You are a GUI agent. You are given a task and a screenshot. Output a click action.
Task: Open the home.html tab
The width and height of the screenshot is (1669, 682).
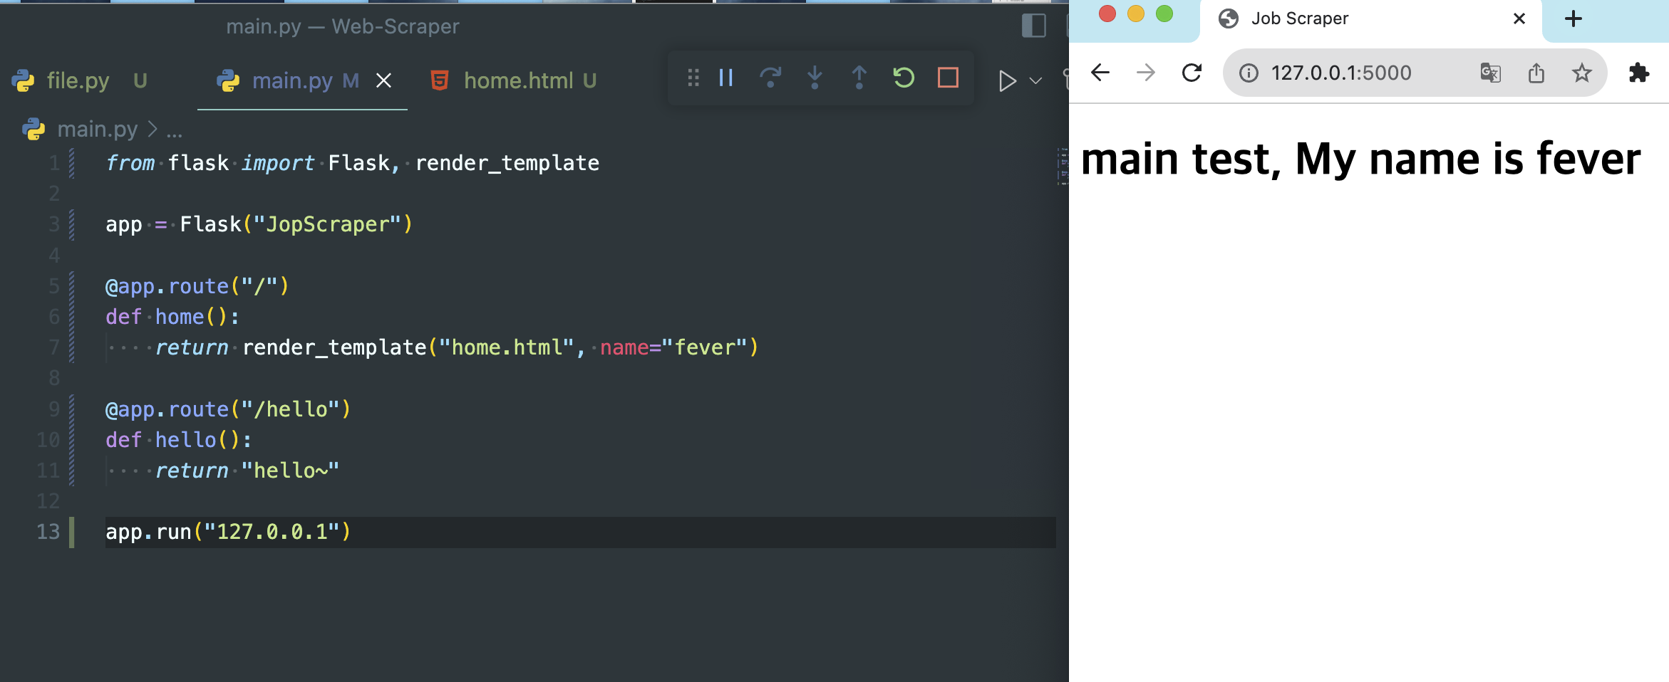[514, 80]
